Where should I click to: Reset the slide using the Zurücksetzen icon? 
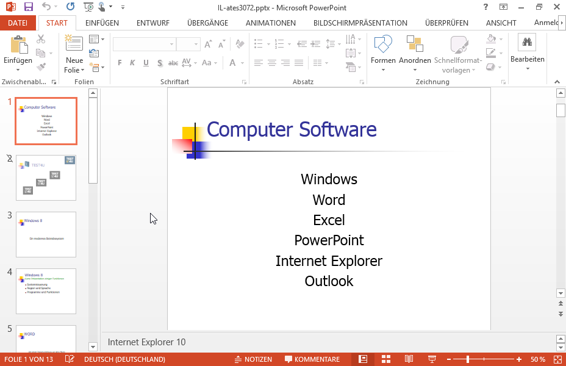94,53
